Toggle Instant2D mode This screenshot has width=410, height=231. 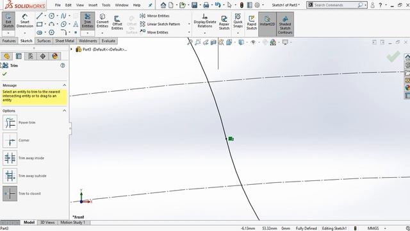267,24
